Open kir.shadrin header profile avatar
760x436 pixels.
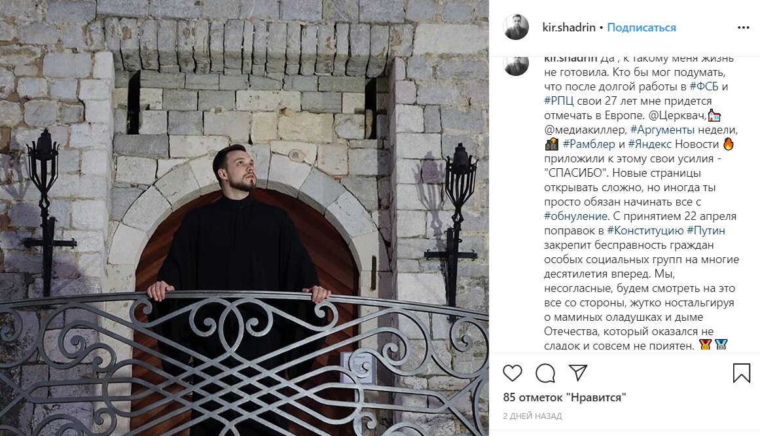[x=516, y=27]
